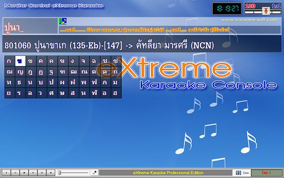
Task: Select the Thai letter ป key
Action: click(52, 82)
